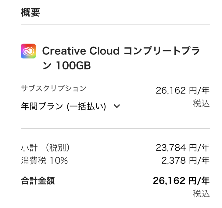This screenshot has height=208, width=222.
Task: Click the subscription price beside サブスクリプション
Action: [183, 90]
